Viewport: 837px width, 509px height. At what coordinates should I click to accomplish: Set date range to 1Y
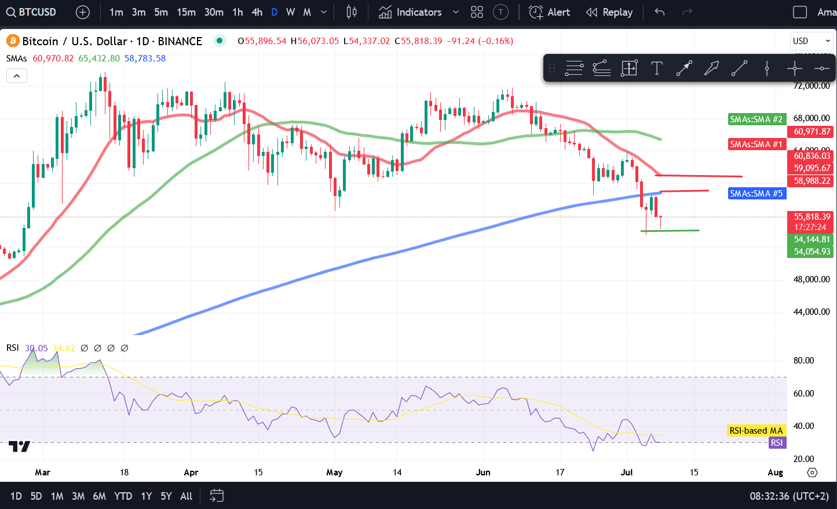tap(147, 496)
